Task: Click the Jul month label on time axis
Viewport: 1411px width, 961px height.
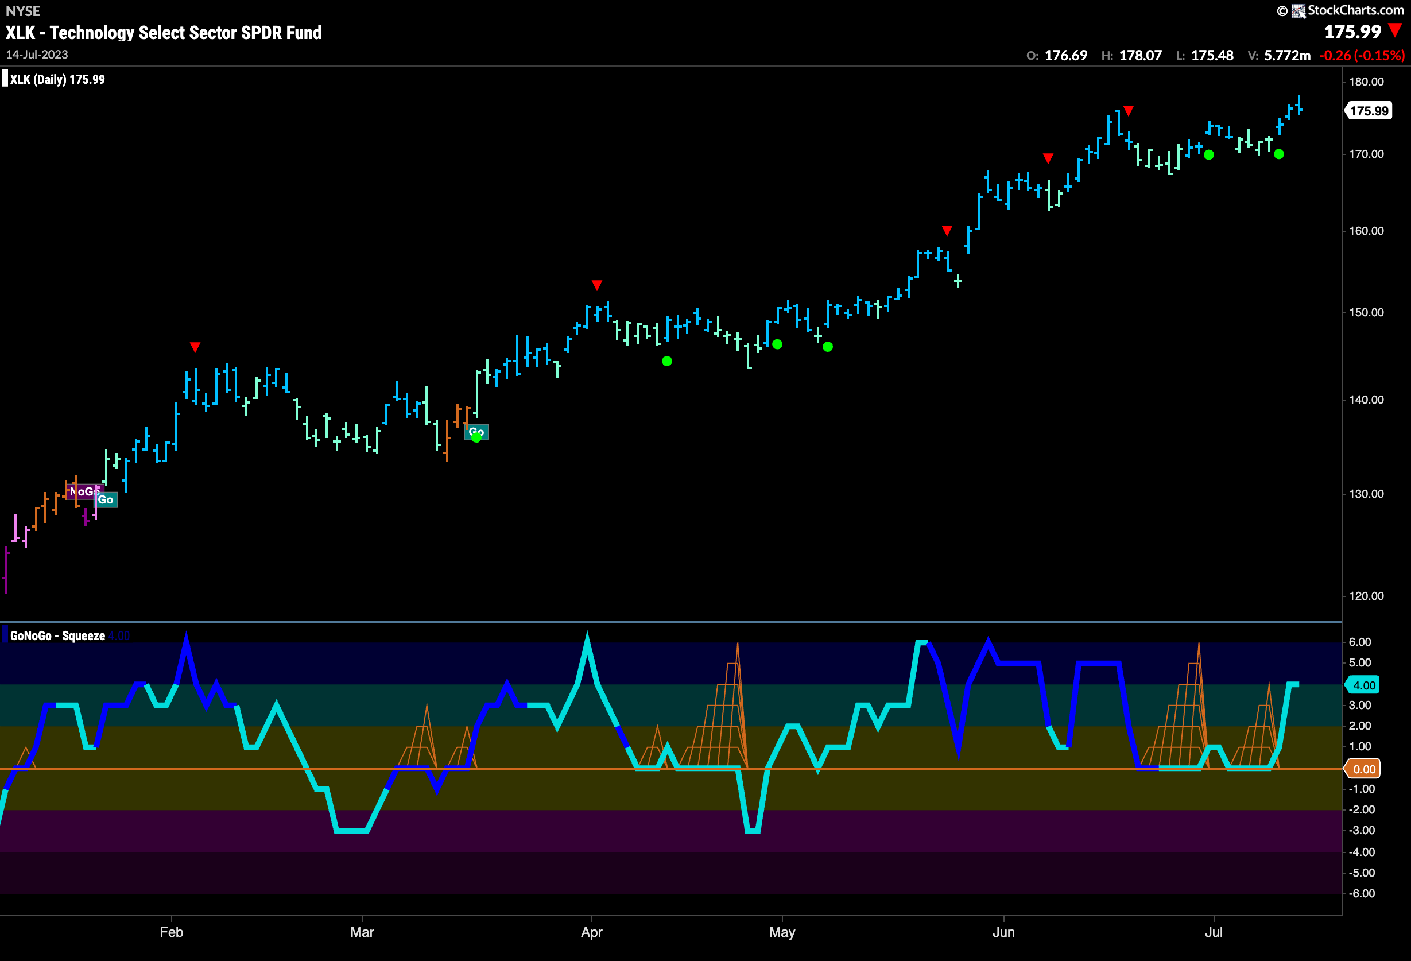Action: click(1214, 932)
